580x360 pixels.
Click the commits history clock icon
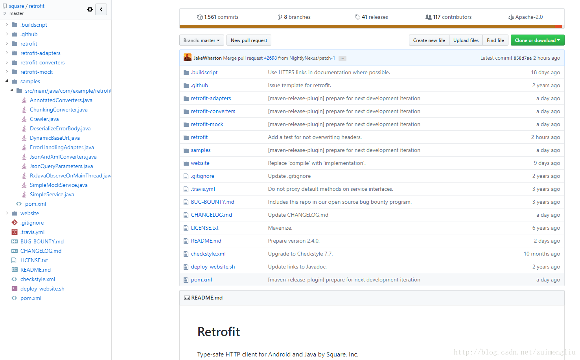tap(200, 17)
